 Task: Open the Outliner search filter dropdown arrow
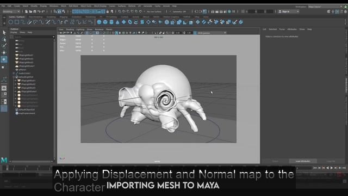coord(53,36)
